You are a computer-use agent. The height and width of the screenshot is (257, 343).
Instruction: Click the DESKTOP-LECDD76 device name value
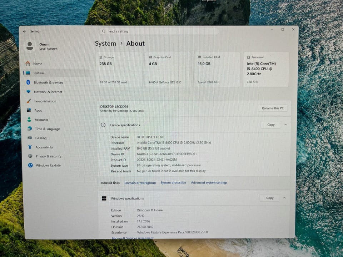150,137
